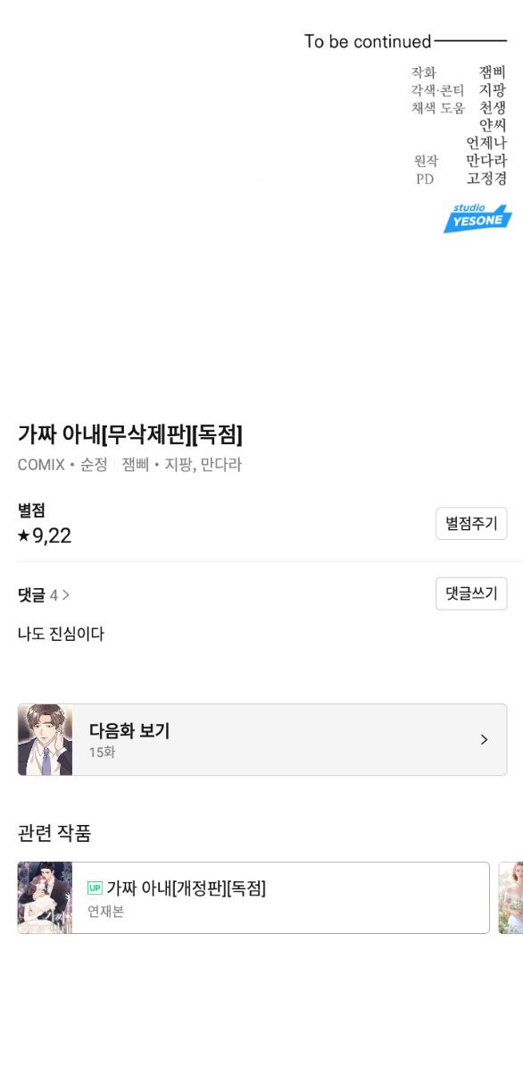Open the comment preview 나도 진심이다
This screenshot has width=523, height=1069.
tap(62, 634)
